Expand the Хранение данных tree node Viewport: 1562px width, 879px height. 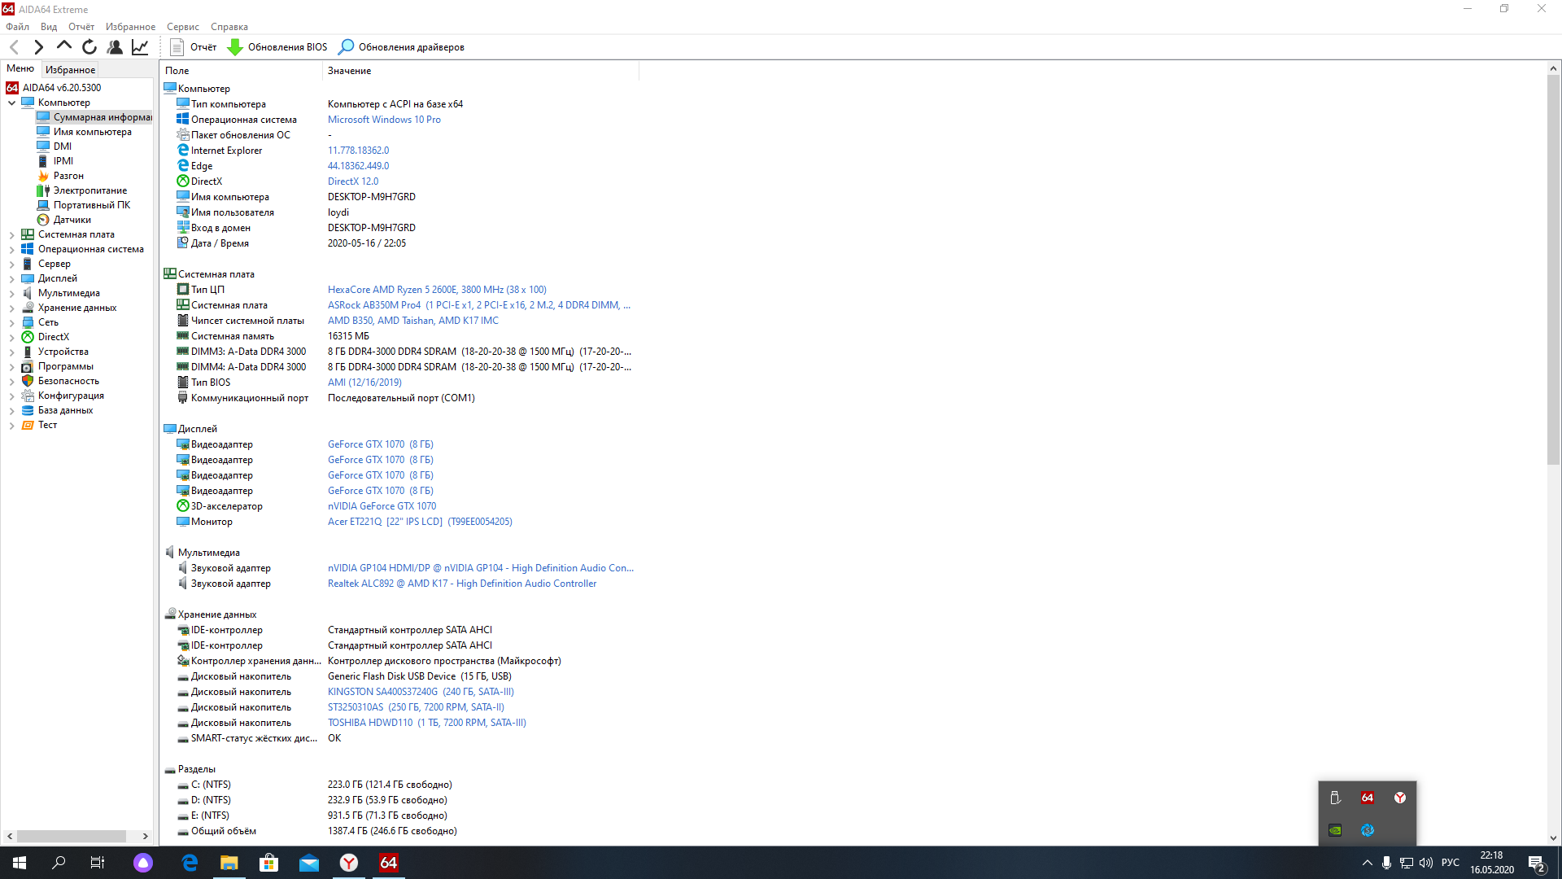[x=11, y=308]
